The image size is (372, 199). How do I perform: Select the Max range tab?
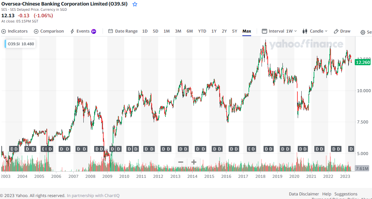(247, 31)
